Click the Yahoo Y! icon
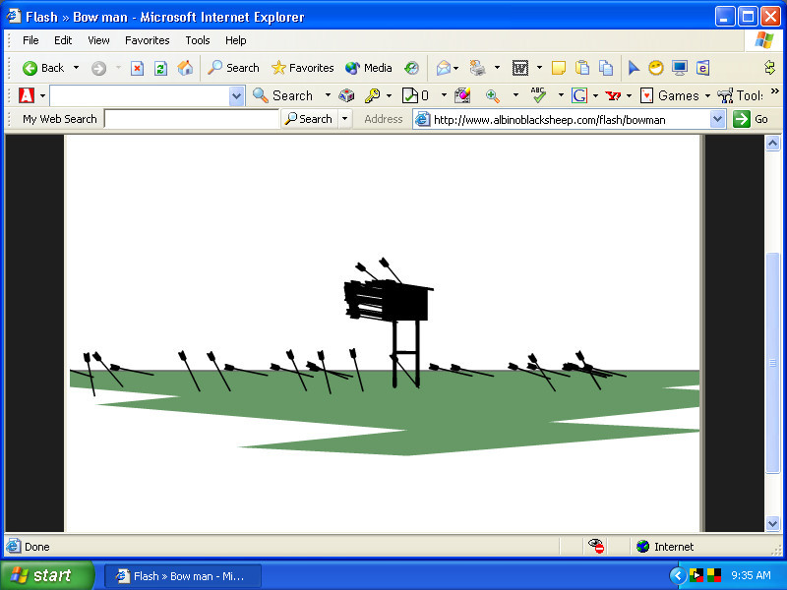787x590 pixels. (x=613, y=95)
